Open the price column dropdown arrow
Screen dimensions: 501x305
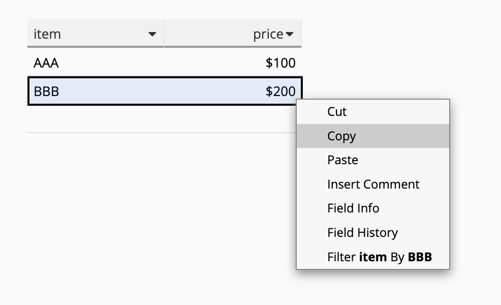click(290, 34)
